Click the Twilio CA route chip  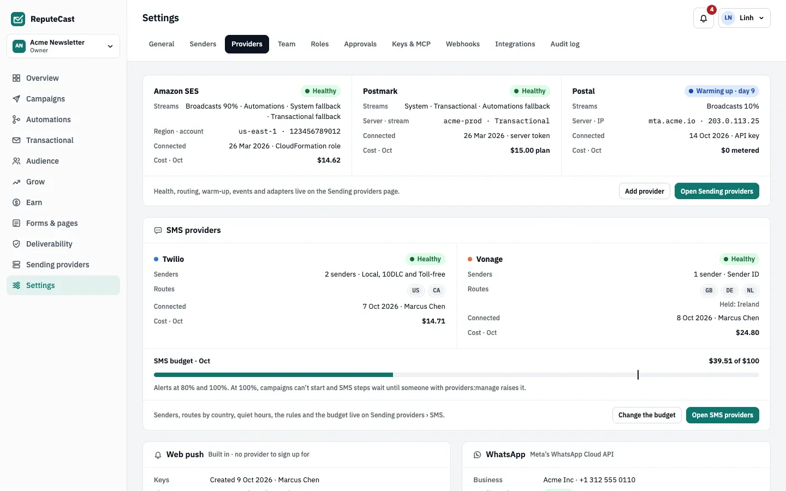tap(437, 291)
